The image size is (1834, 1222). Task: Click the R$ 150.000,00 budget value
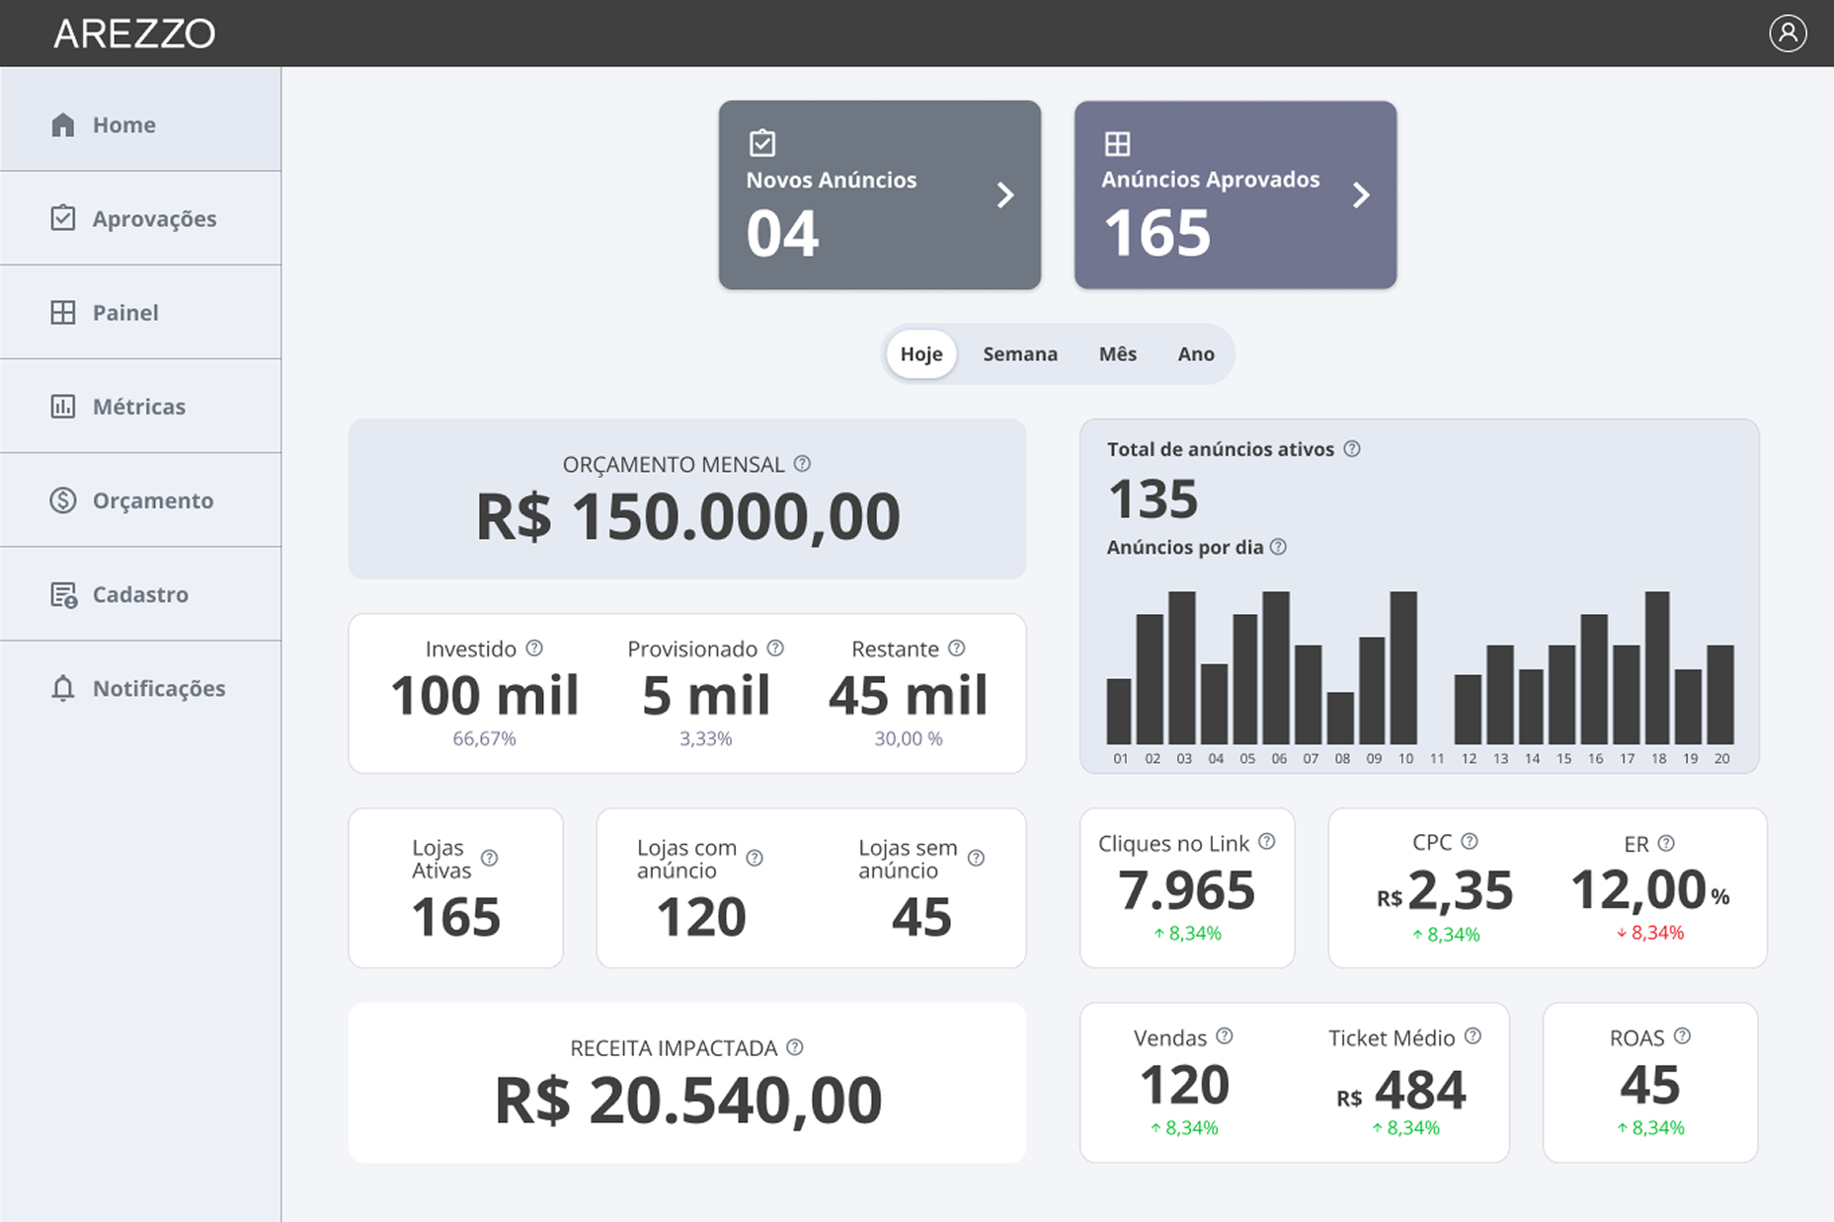pyautogui.click(x=687, y=516)
